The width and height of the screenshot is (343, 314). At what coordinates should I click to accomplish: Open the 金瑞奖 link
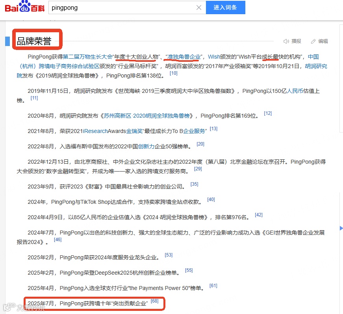point(134,131)
